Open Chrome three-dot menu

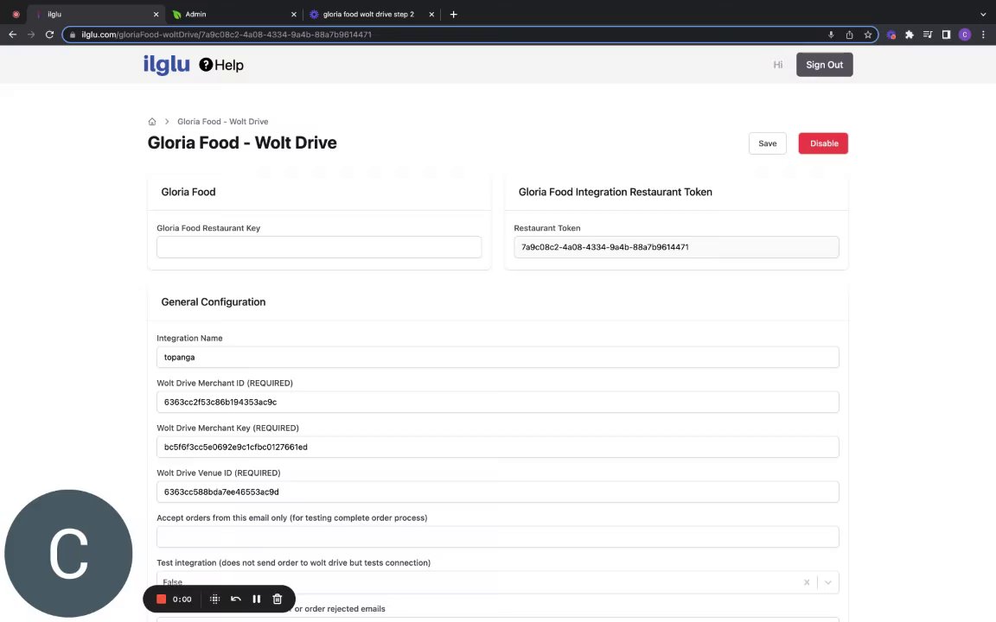coord(983,35)
